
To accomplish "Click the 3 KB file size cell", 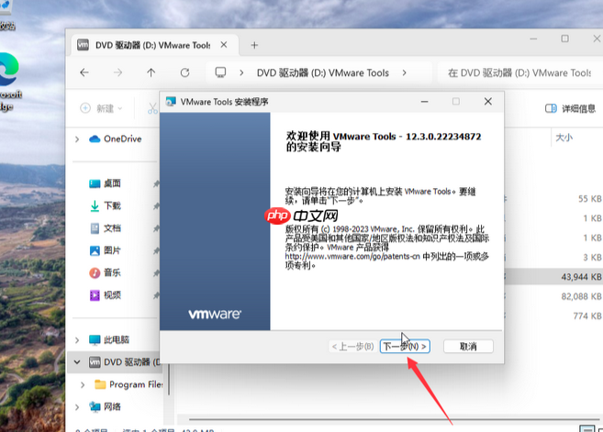I will 592,257.
